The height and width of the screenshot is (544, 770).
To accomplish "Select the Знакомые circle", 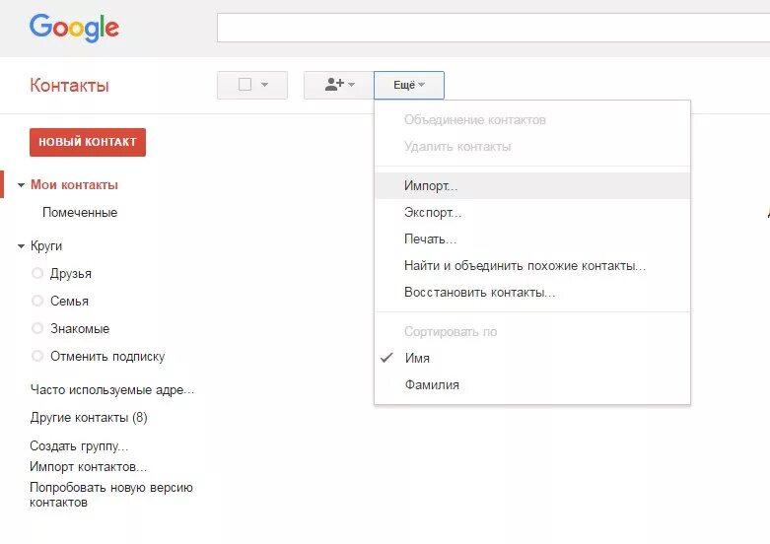I will coord(80,328).
